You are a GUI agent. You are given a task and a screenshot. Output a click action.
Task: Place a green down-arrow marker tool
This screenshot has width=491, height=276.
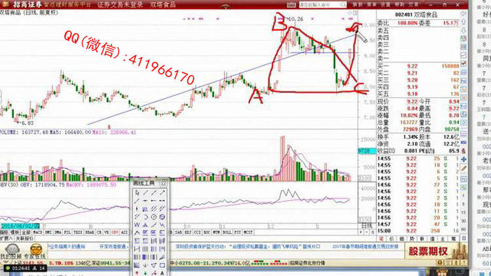(x=145, y=273)
